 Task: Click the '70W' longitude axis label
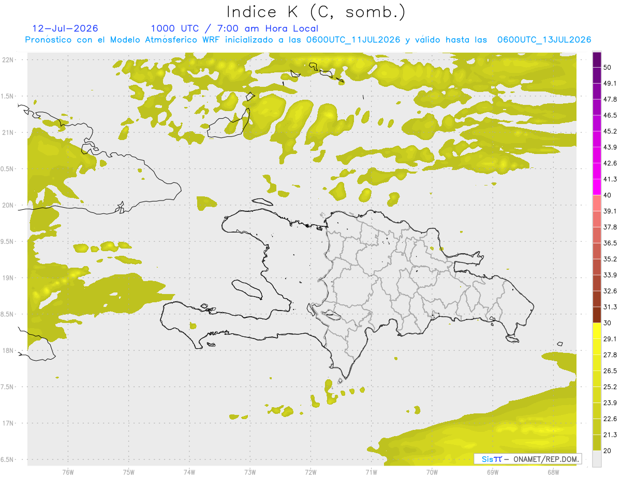[x=432, y=472]
